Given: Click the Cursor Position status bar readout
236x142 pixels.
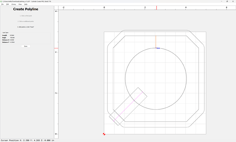Looking at the screenshot, I should (28, 140).
